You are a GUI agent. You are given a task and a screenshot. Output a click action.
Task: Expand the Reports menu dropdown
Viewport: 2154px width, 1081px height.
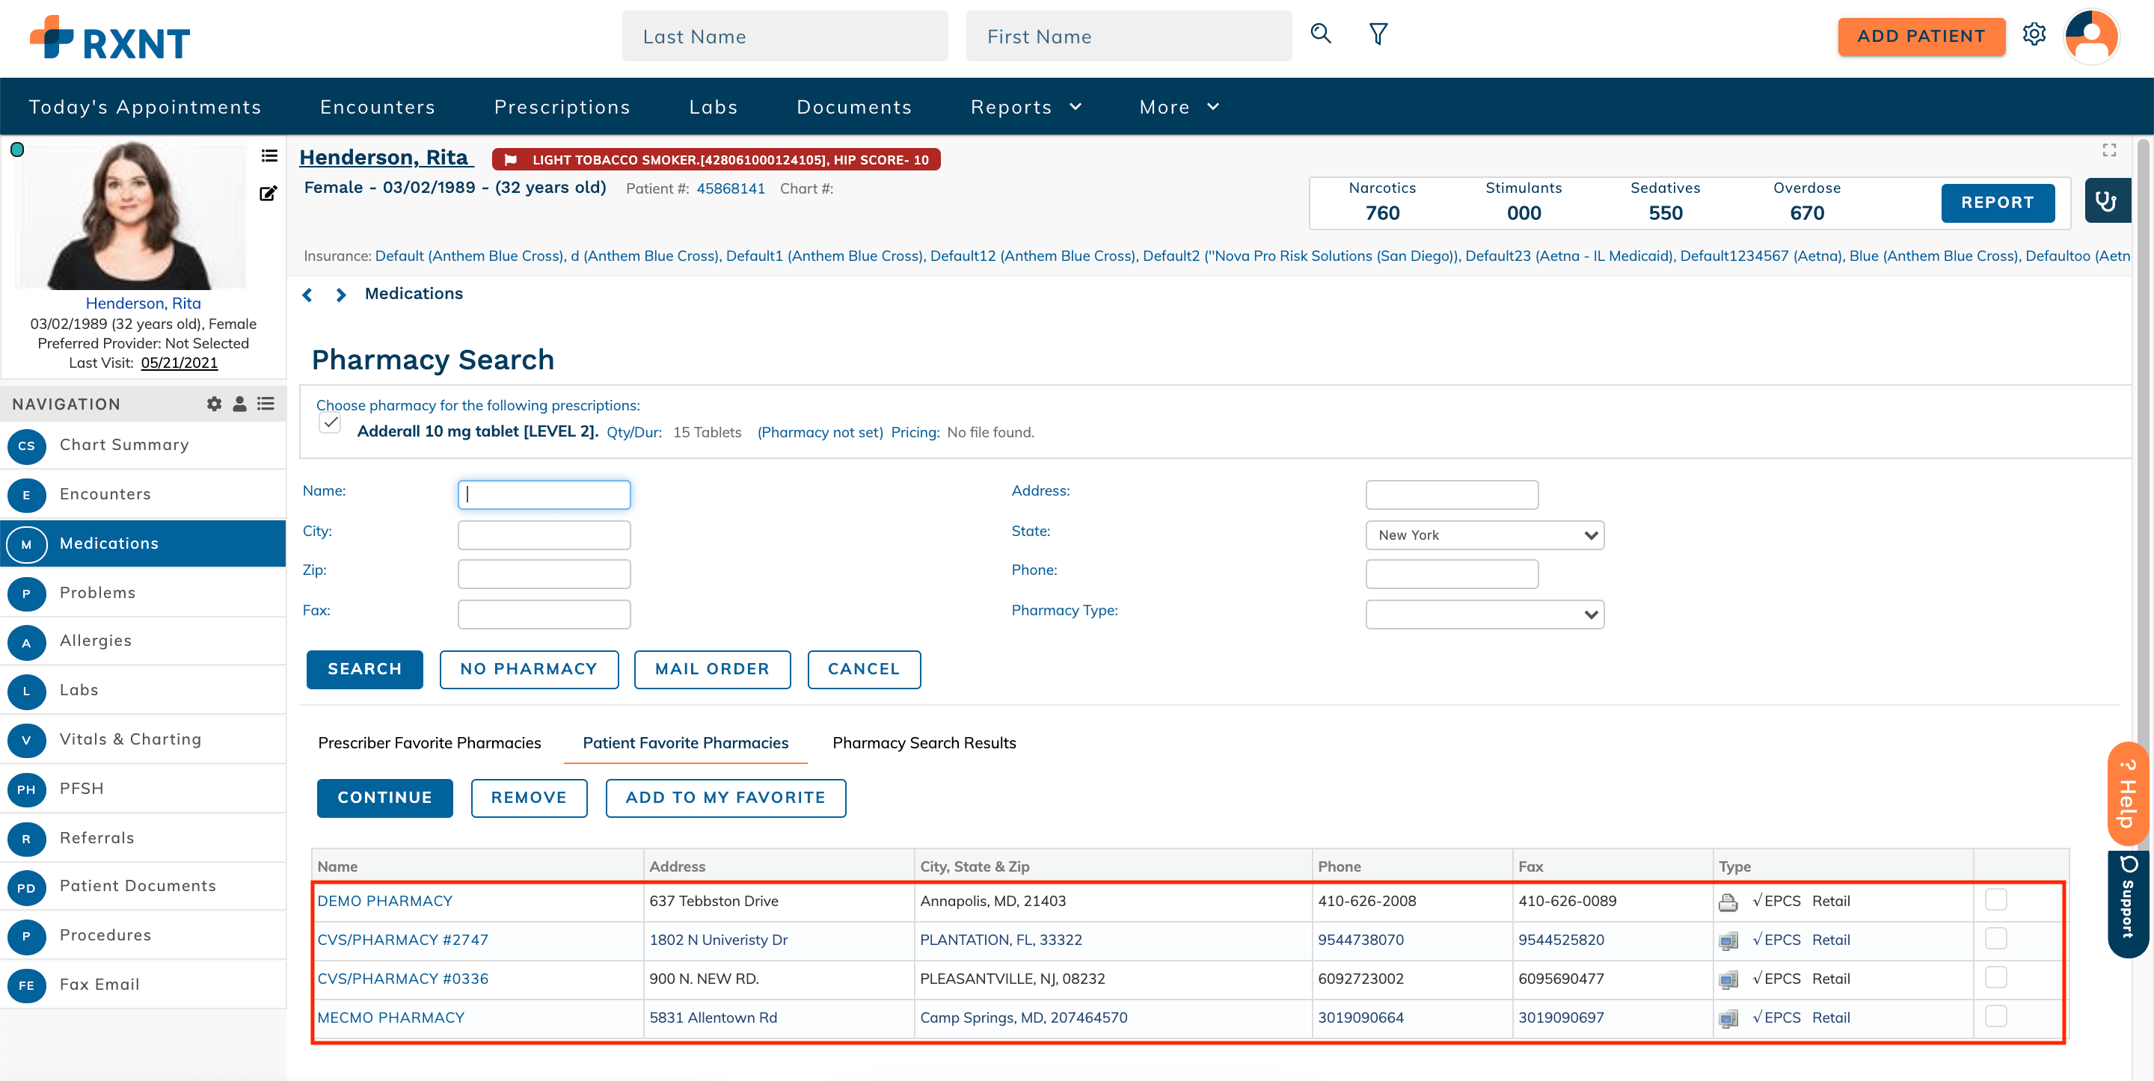(x=1026, y=107)
